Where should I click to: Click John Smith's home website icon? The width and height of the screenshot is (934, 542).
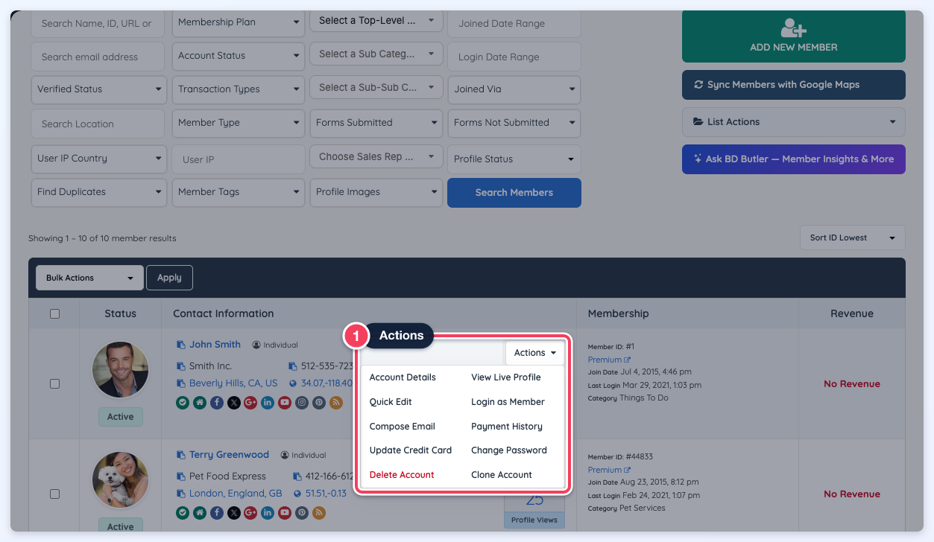[x=200, y=403]
